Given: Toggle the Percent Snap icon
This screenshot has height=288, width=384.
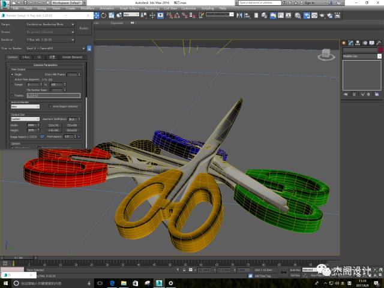Looking at the screenshot, I should (185, 16).
